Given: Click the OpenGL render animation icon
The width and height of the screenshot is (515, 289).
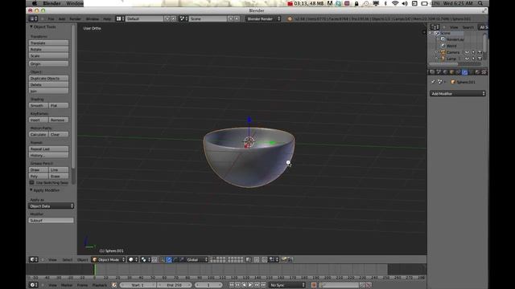Looking at the screenshot, I should (x=290, y=259).
